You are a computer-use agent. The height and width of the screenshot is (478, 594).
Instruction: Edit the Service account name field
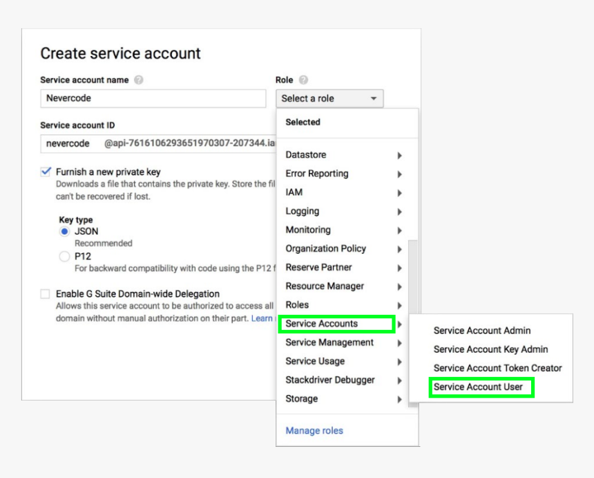[153, 99]
